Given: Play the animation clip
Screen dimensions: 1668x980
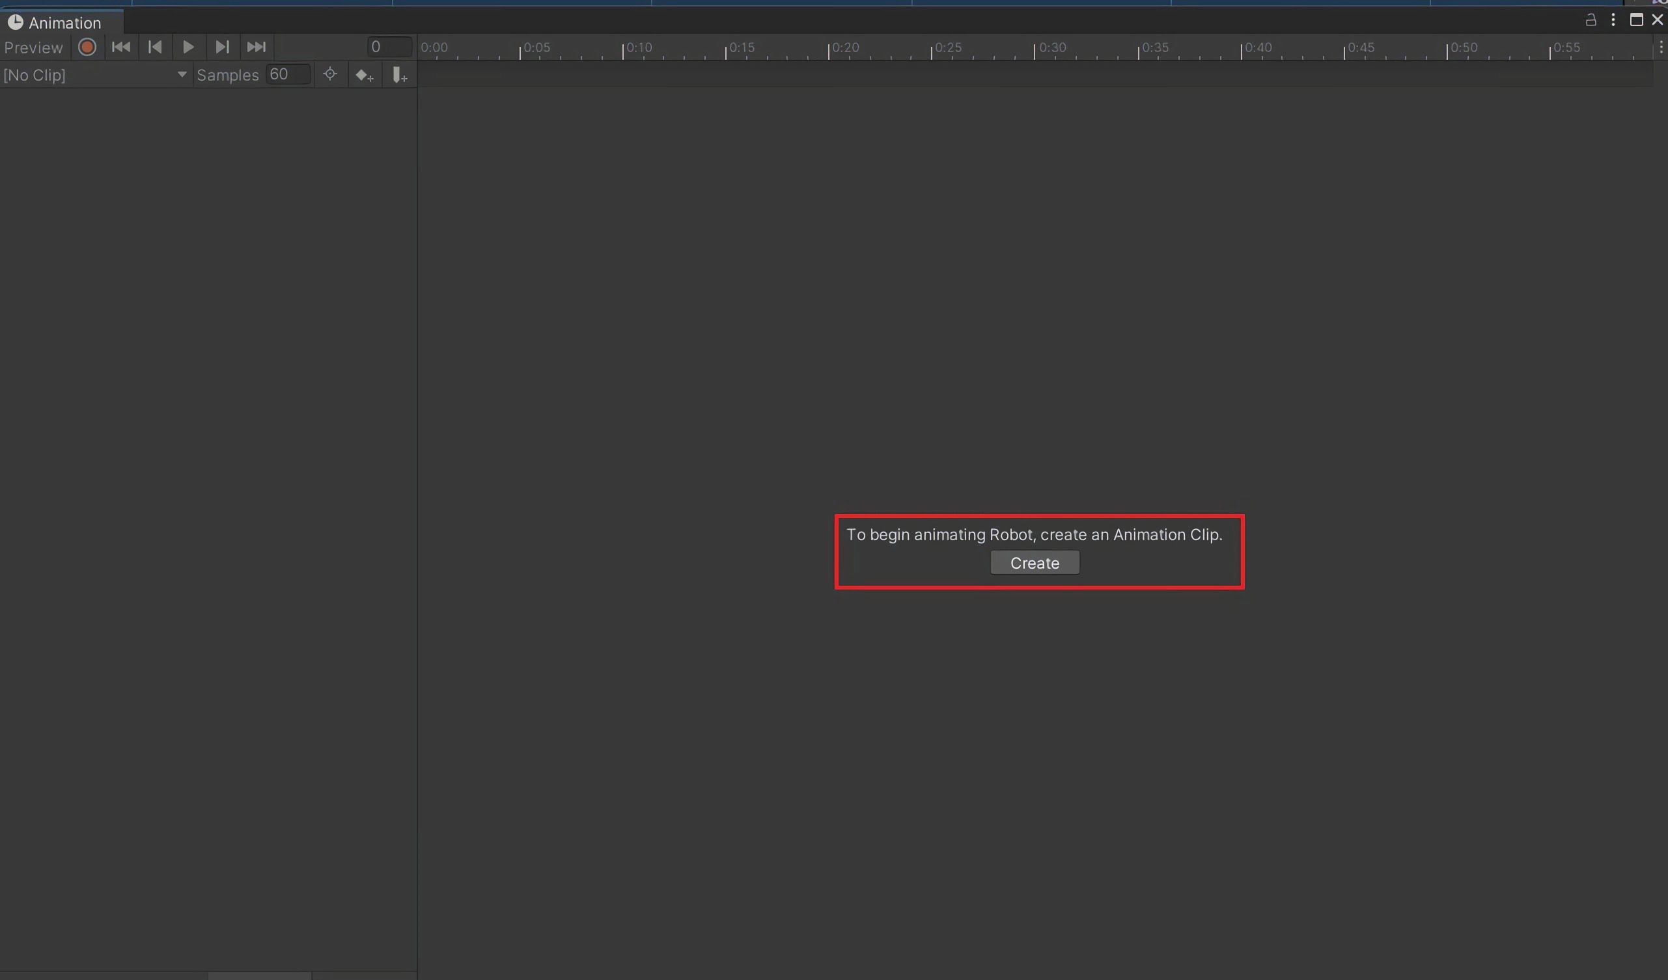Looking at the screenshot, I should (x=188, y=48).
